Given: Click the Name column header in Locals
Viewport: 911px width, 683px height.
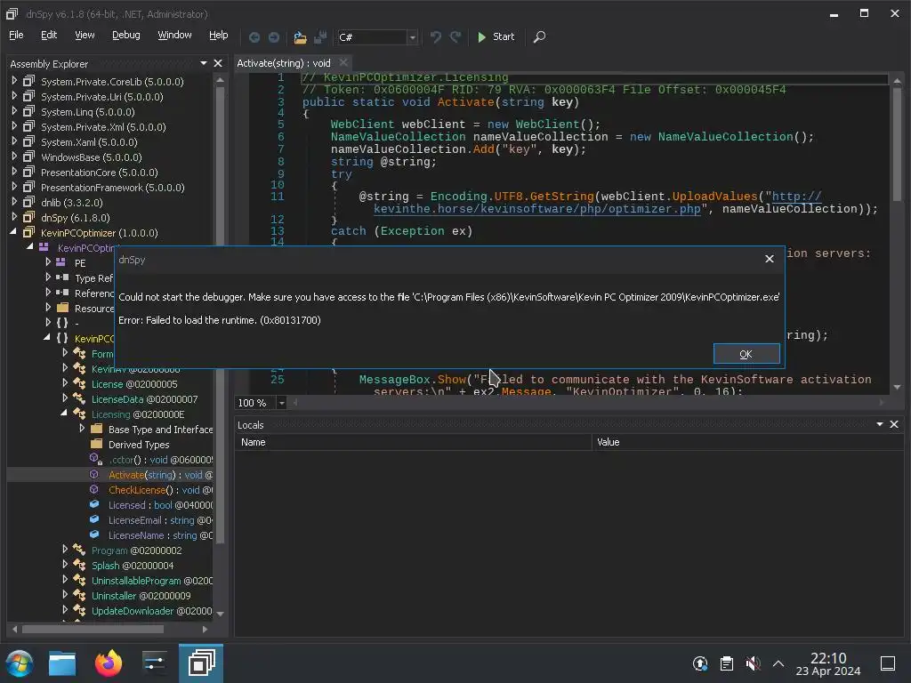Looking at the screenshot, I should (413, 442).
